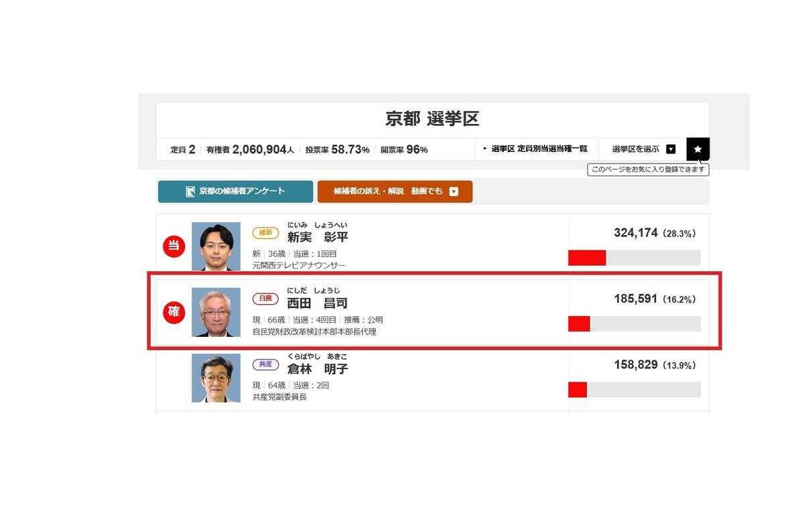Click 西田 昌司 candidate photo
The height and width of the screenshot is (517, 804).
tap(216, 312)
